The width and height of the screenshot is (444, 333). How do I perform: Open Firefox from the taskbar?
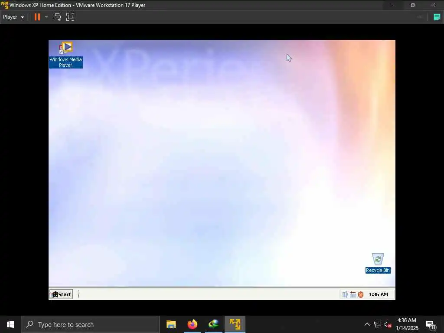193,324
